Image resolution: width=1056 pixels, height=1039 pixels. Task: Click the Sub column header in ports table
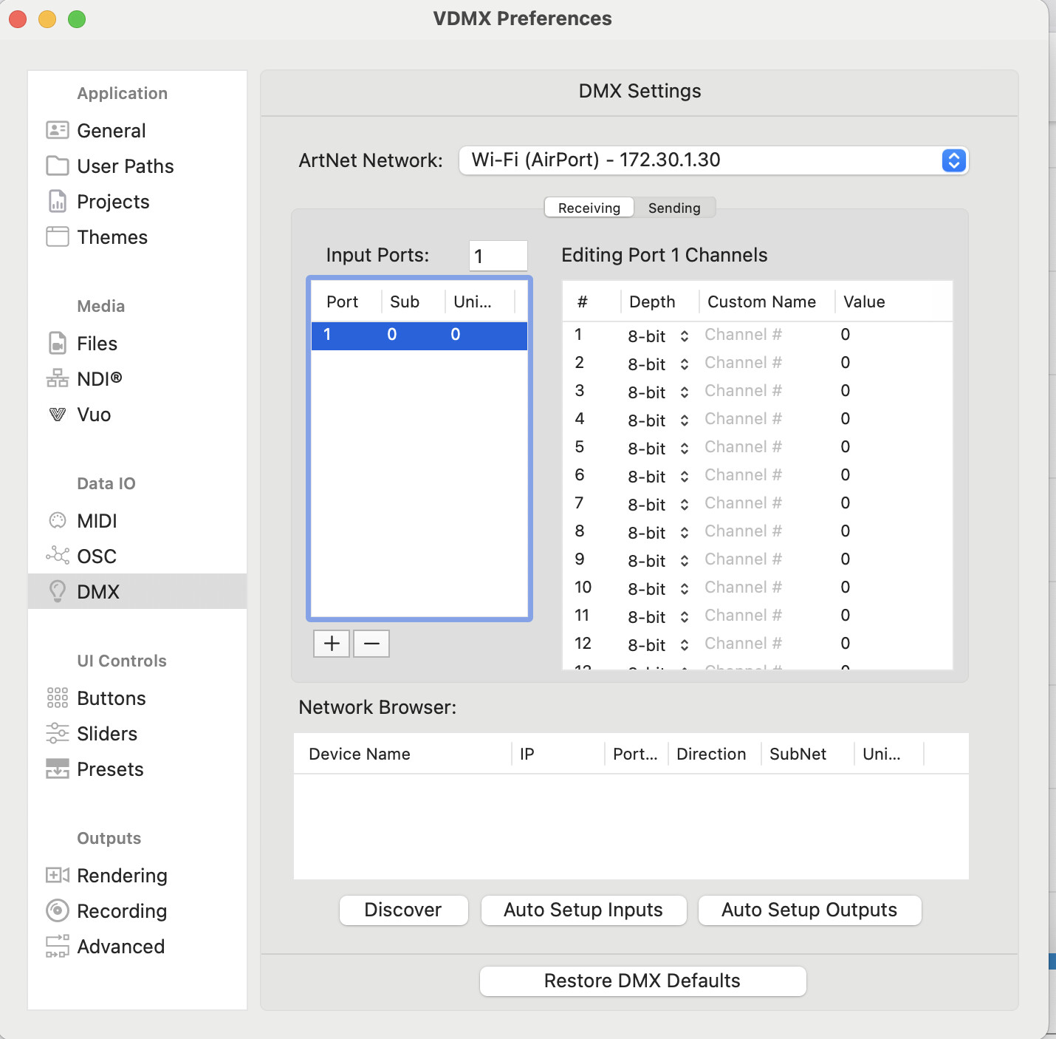(x=413, y=302)
